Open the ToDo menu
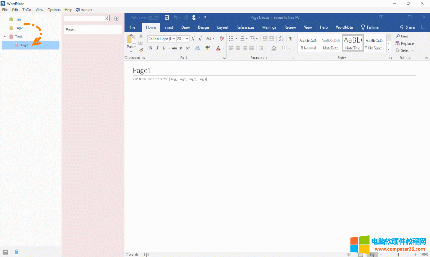This screenshot has height=257, width=430. [x=27, y=10]
